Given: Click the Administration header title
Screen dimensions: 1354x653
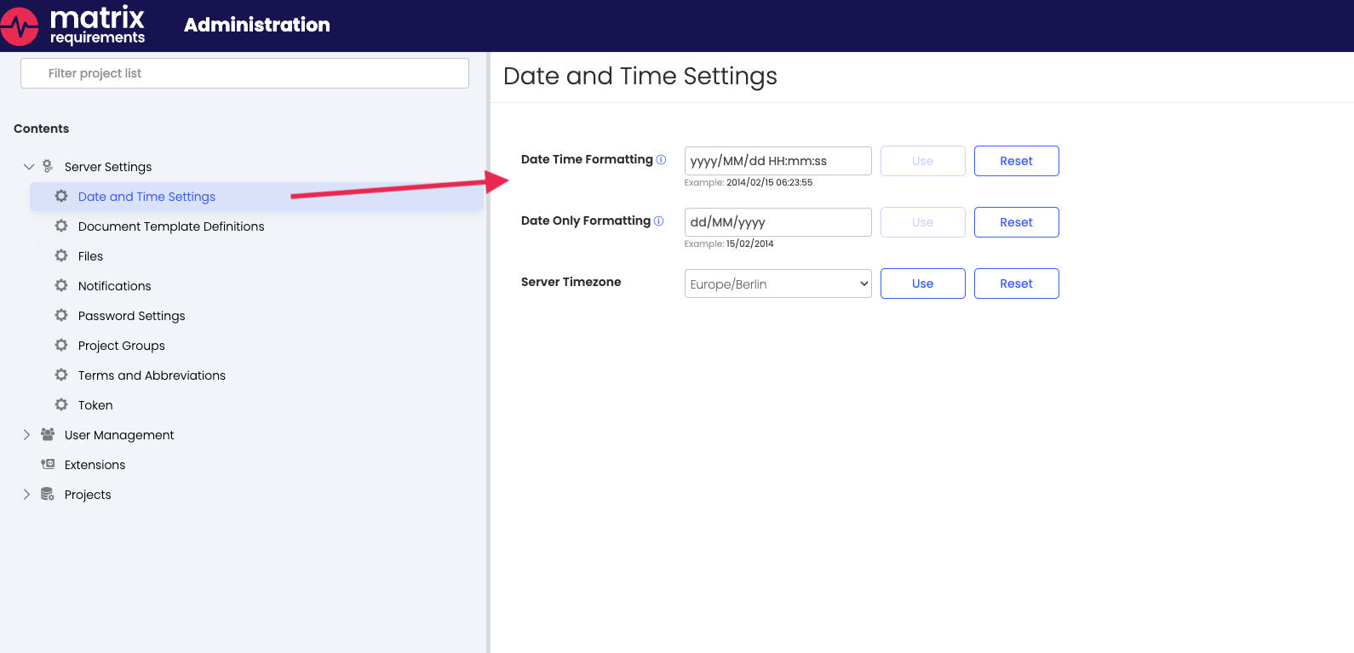Looking at the screenshot, I should (257, 25).
